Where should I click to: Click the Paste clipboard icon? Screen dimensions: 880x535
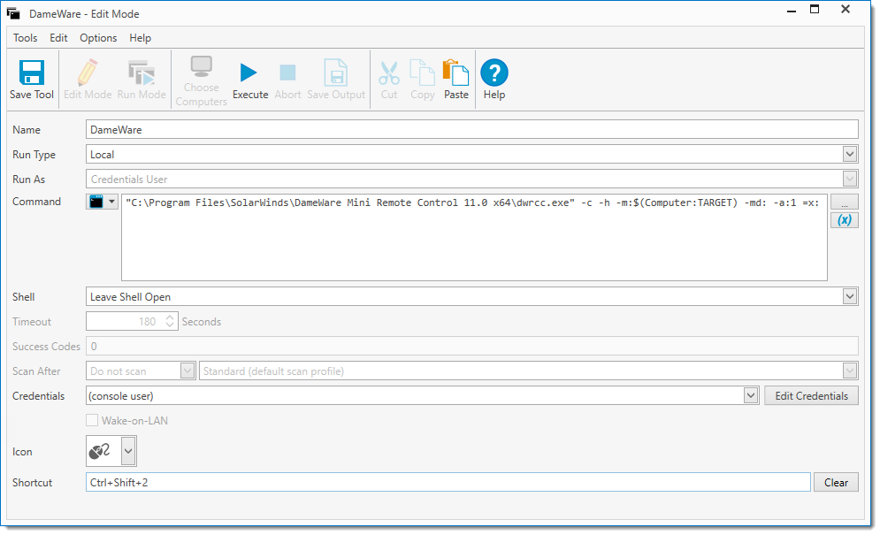(x=455, y=73)
